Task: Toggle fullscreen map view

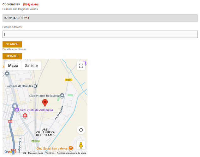Action: pos(81,65)
